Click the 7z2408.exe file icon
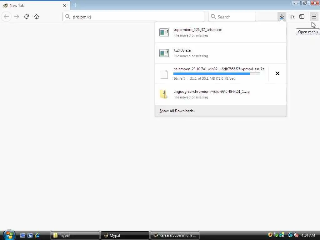This screenshot has height=240, width=320. (x=164, y=53)
